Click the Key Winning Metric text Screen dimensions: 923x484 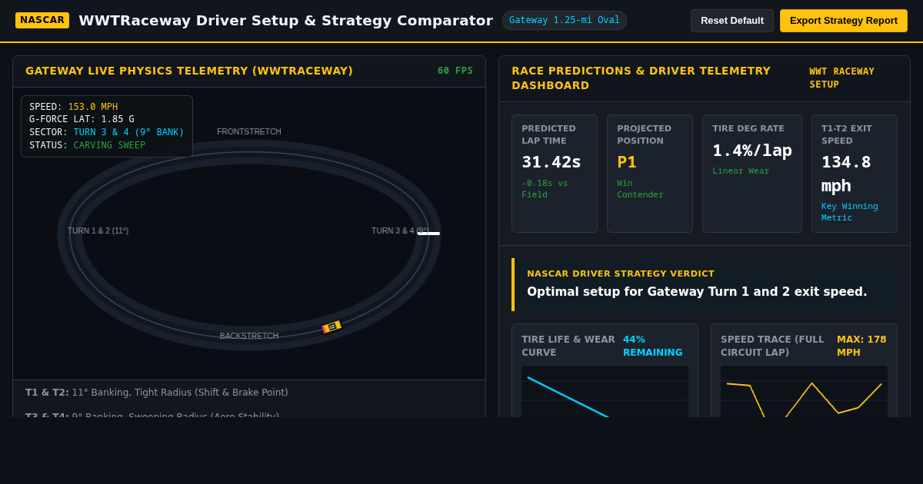[x=849, y=212]
